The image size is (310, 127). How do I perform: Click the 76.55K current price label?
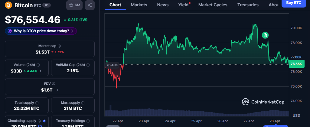[x=296, y=64]
